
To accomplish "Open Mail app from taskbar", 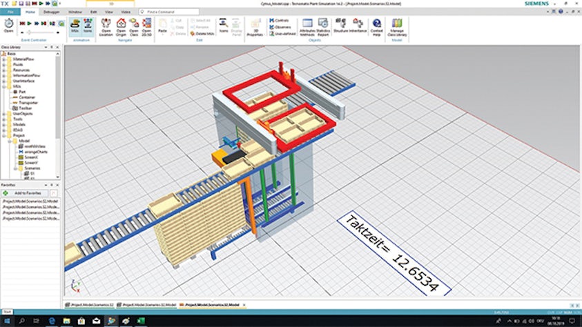I will point(96,321).
